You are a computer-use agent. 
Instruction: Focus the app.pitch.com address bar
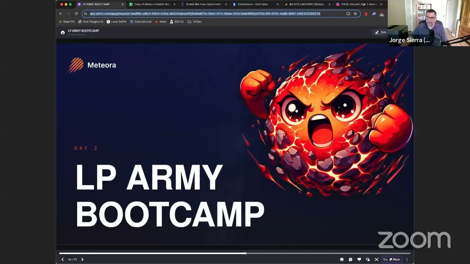click(x=221, y=14)
